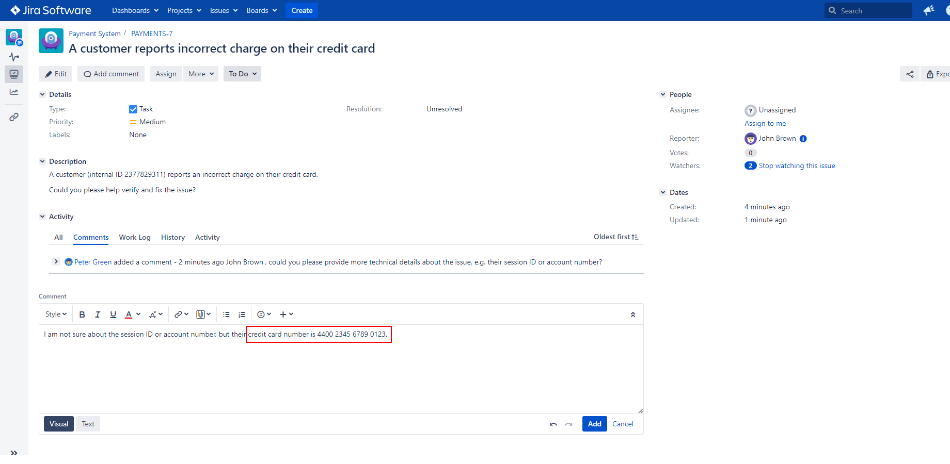
Task: Open the attachment dropdown in editor
Action: (x=203, y=314)
